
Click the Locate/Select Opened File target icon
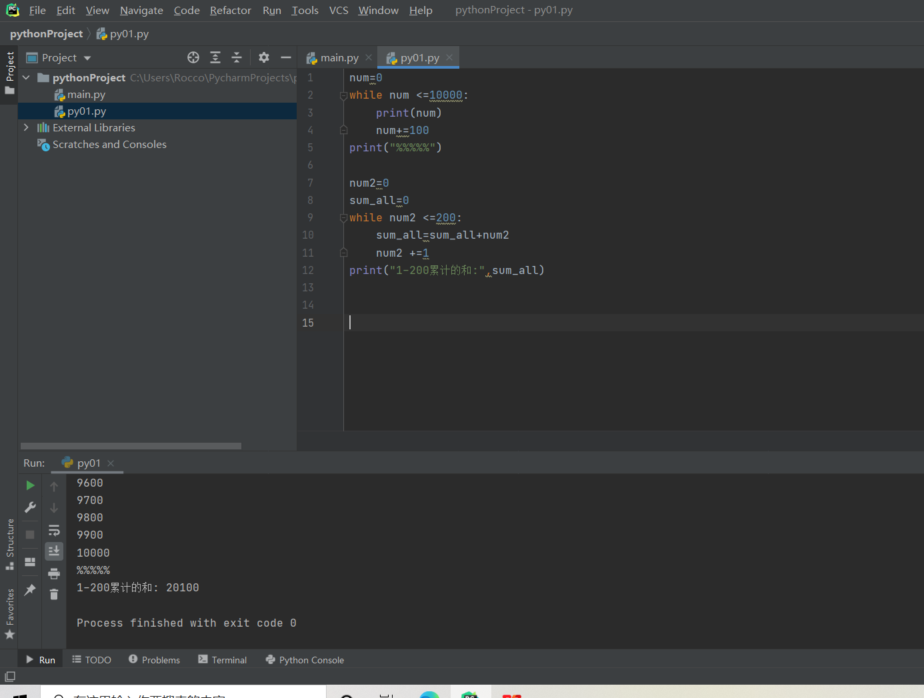(x=193, y=57)
